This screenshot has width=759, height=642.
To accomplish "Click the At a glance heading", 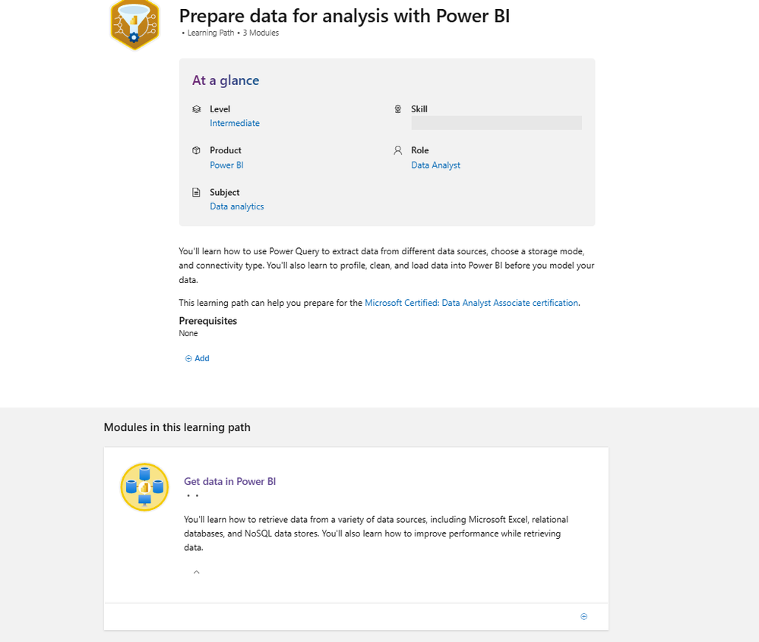I will tap(226, 80).
